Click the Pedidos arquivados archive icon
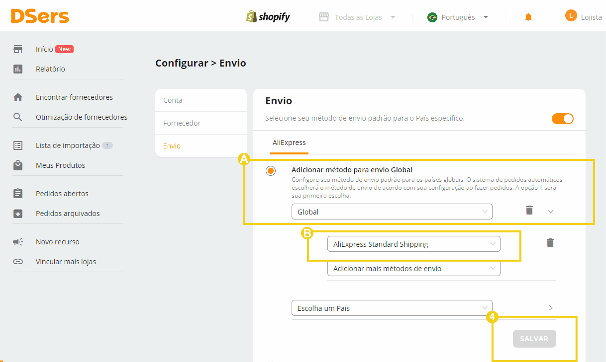This screenshot has height=362, width=606. (18, 214)
